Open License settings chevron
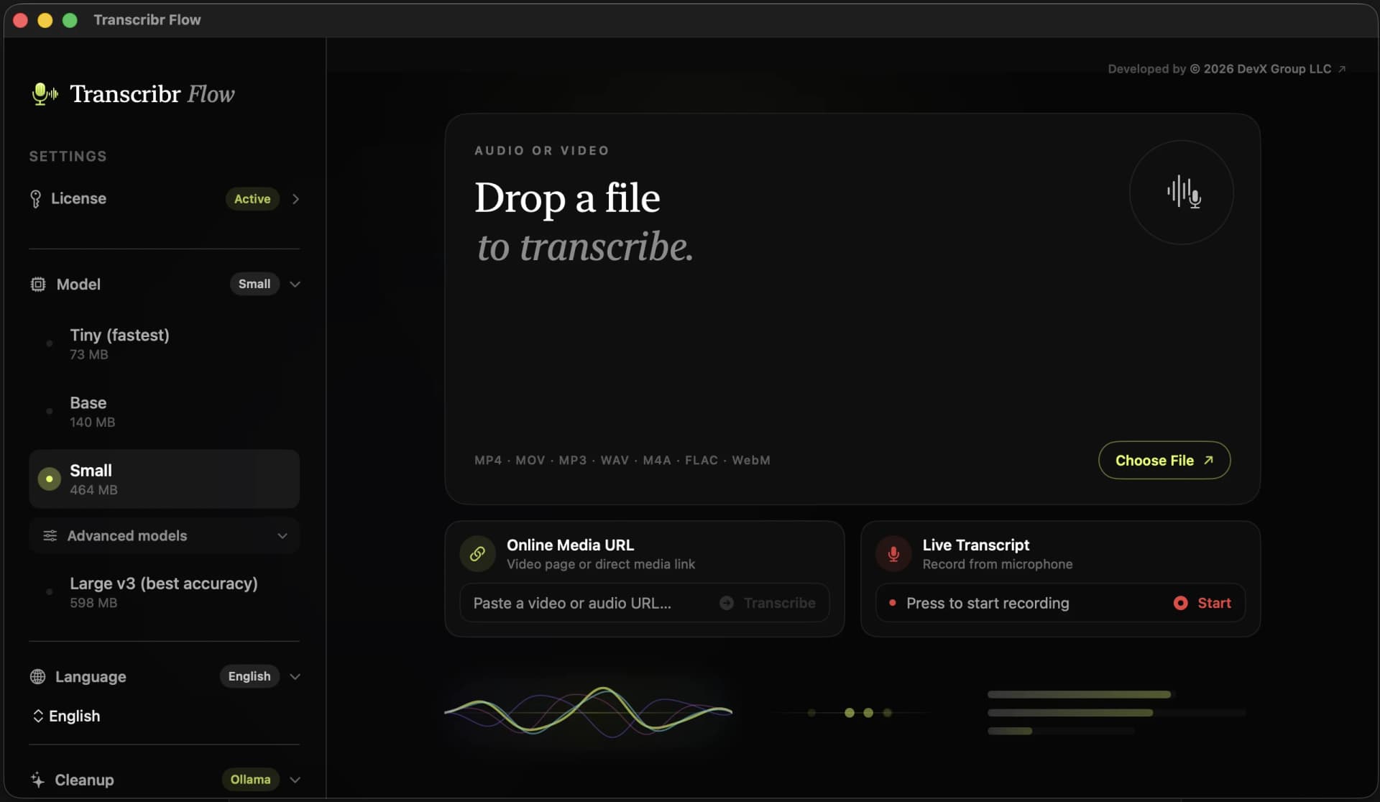 (x=295, y=199)
